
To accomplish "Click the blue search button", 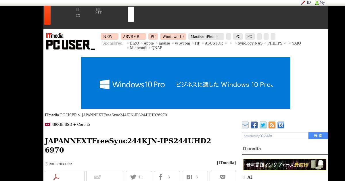I will pyautogui.click(x=318, y=136).
